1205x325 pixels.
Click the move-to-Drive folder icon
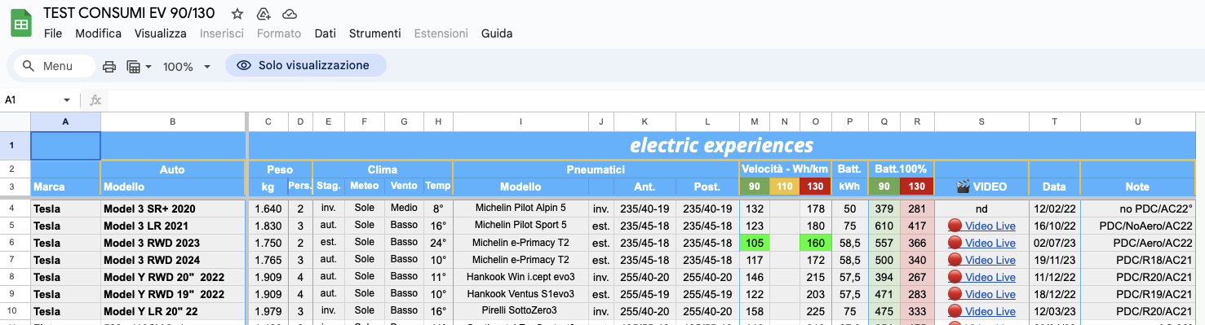click(x=263, y=13)
